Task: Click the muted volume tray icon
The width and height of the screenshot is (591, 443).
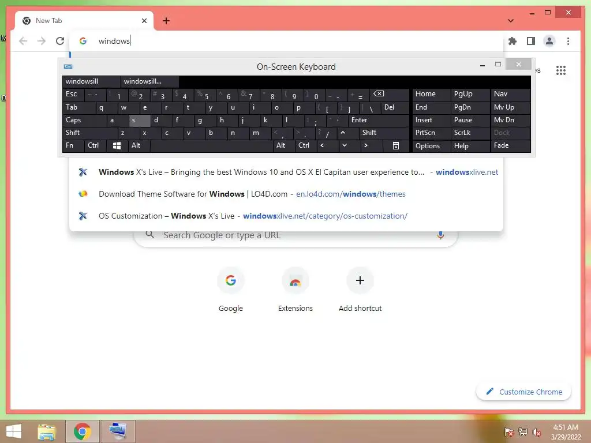Action: (536, 433)
